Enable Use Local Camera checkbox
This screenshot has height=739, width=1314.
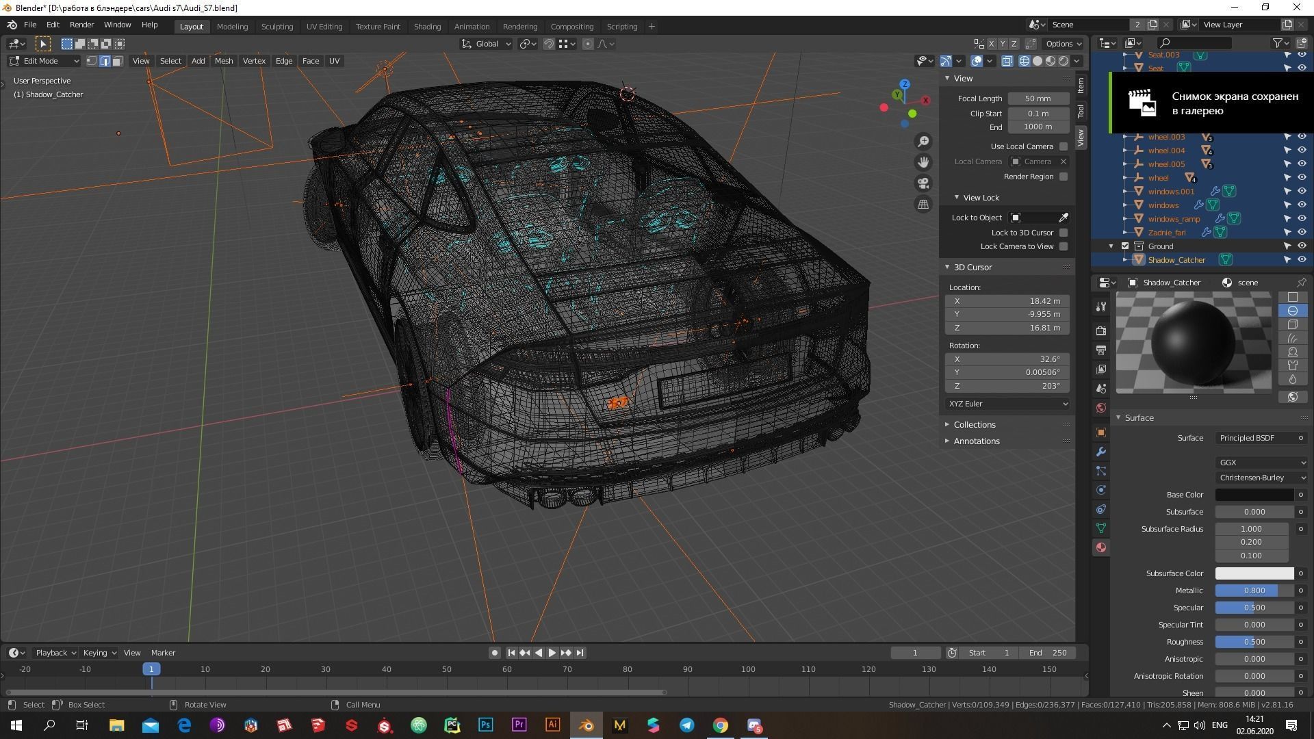click(x=1064, y=146)
